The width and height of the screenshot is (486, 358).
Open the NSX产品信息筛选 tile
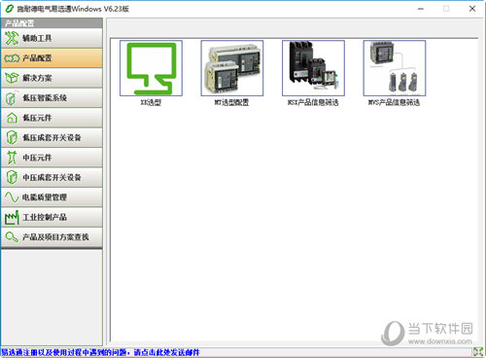coord(313,68)
